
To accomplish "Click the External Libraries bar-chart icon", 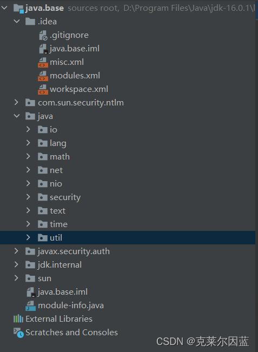I will (18, 319).
